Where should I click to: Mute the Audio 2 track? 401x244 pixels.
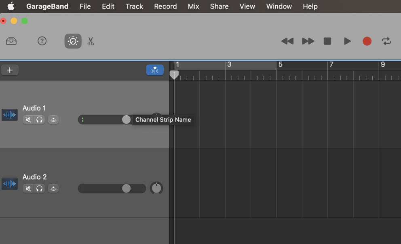(x=28, y=189)
